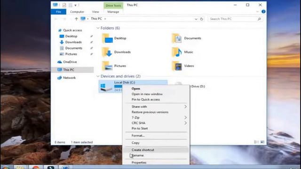The width and height of the screenshot is (301, 169).
Task: Click the OneDrive cloud icon in sidebar
Action: [60, 62]
